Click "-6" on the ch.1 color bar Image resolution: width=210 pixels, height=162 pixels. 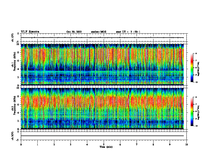(x=196, y=53)
